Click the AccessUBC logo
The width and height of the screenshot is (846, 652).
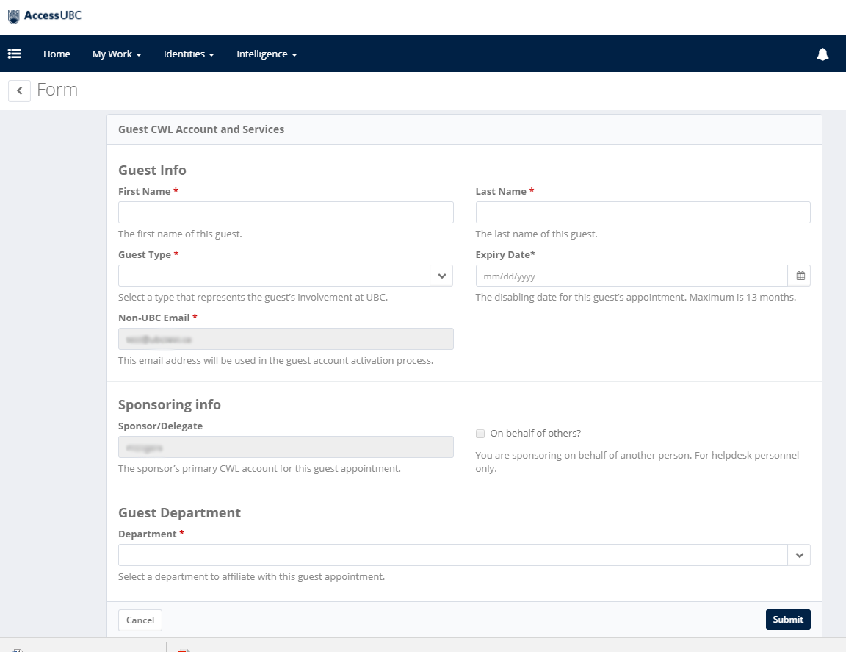coord(45,15)
